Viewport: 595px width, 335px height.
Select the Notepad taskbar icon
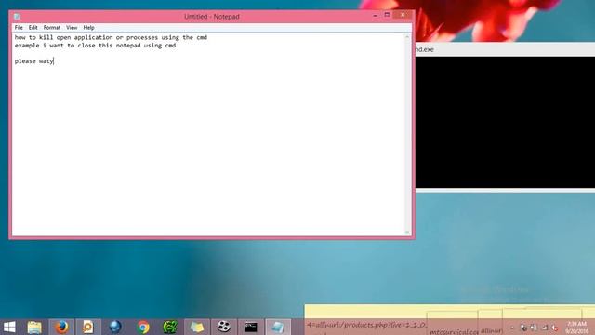click(278, 327)
